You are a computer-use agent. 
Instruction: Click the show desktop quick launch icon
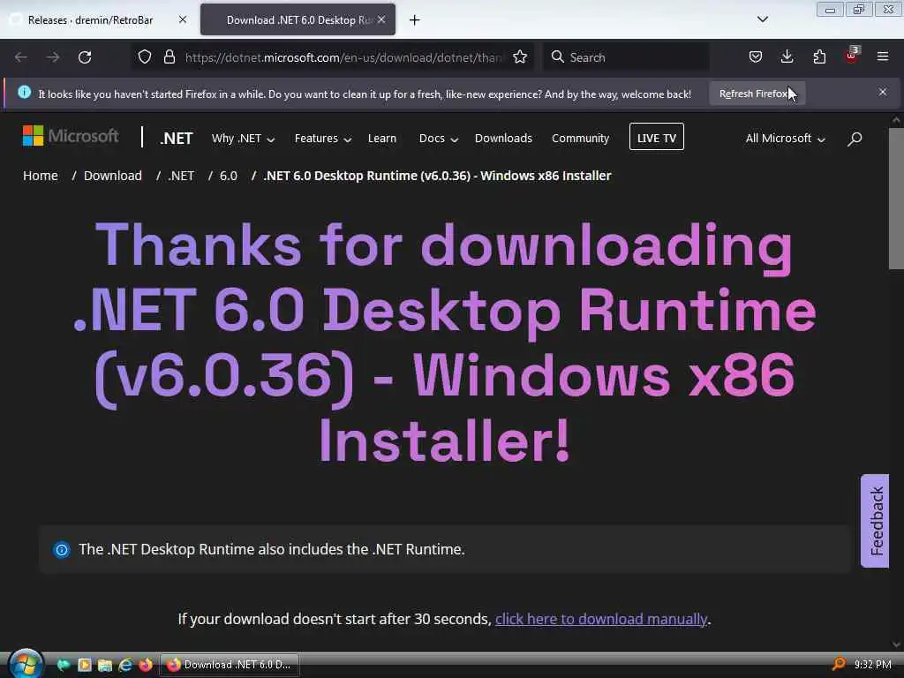64,665
